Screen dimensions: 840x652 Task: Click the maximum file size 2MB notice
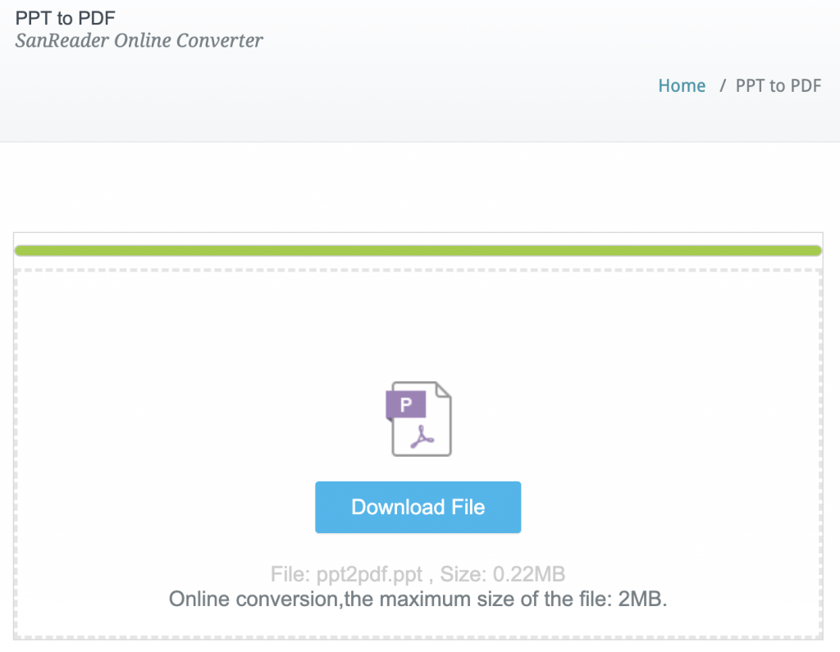point(418,599)
